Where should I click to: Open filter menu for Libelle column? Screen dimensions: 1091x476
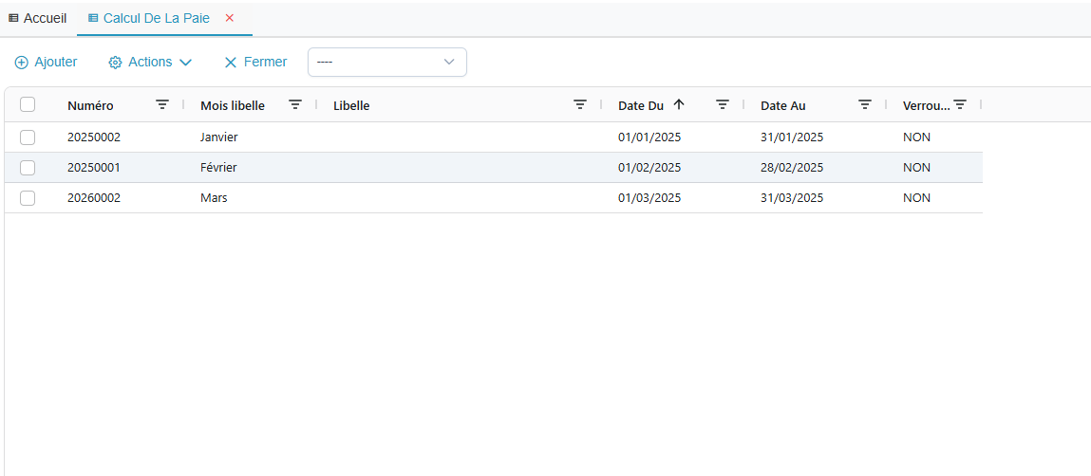[x=580, y=105]
